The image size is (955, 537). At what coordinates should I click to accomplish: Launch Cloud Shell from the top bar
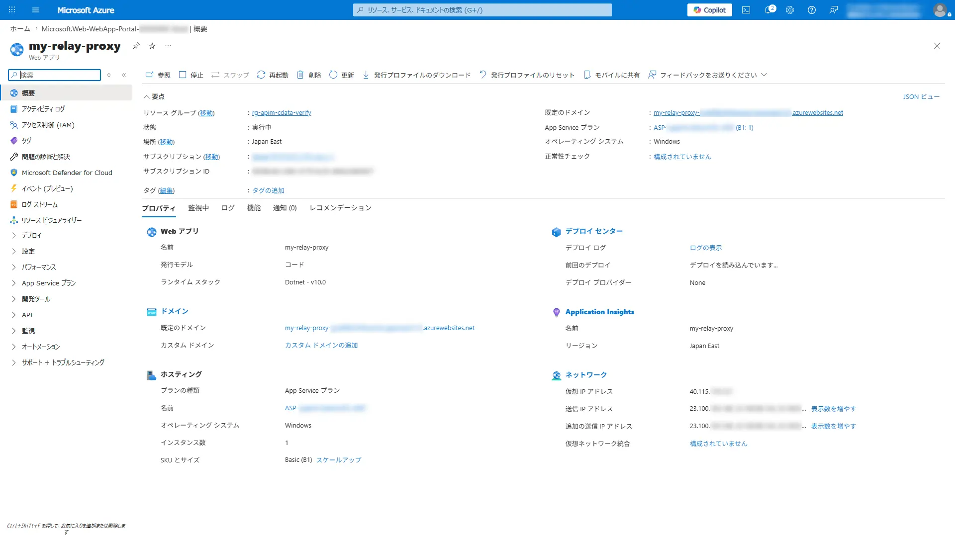pos(746,10)
